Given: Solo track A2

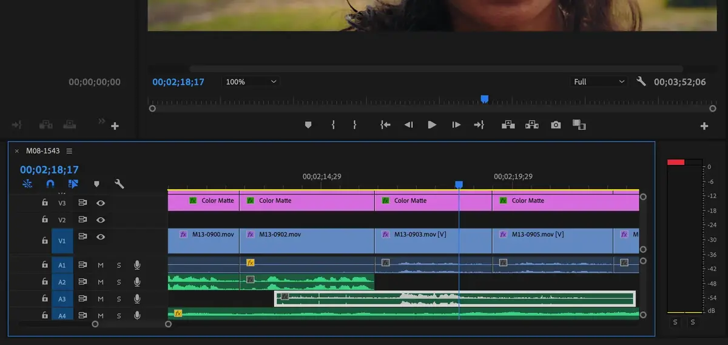Looking at the screenshot, I should pos(119,282).
